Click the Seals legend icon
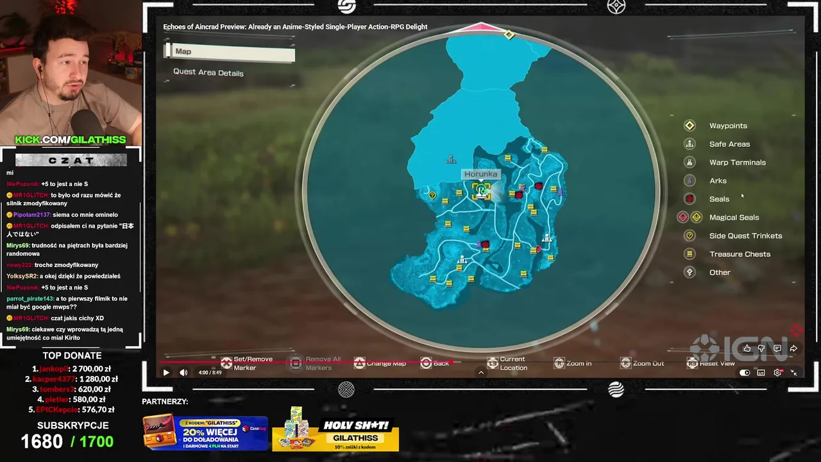 (690, 199)
